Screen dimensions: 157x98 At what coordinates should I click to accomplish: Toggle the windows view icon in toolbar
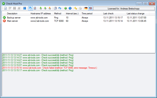tap(30, 8)
